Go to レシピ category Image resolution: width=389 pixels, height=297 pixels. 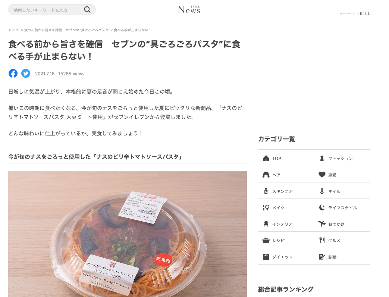(x=273, y=240)
